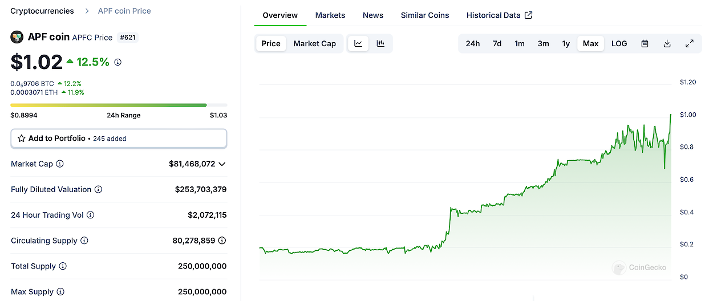Set chart range to 3m
The width and height of the screenshot is (713, 301).
click(x=543, y=43)
